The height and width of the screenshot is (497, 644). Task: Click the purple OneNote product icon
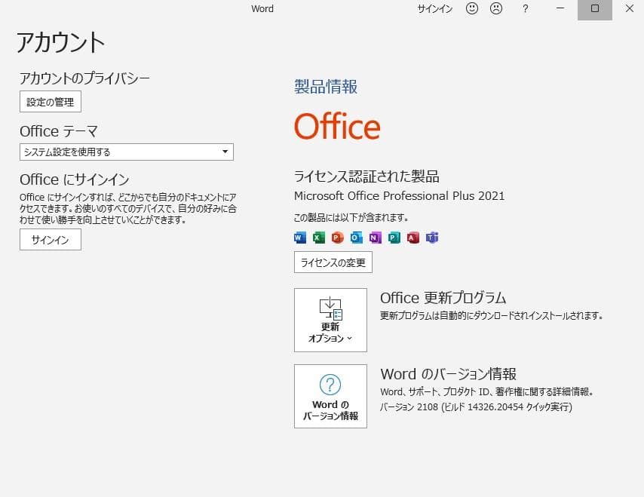point(375,238)
